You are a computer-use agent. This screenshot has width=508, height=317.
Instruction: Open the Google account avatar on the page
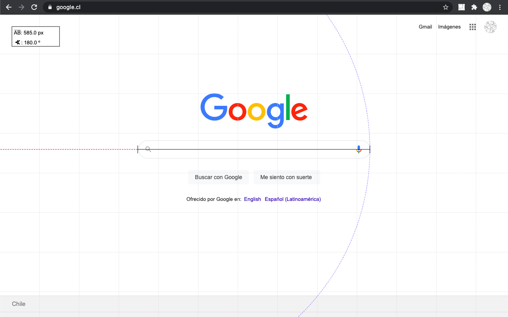click(491, 27)
